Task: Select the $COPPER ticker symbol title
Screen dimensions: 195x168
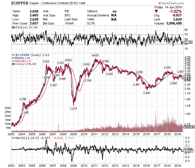Action: [x=20, y=3]
